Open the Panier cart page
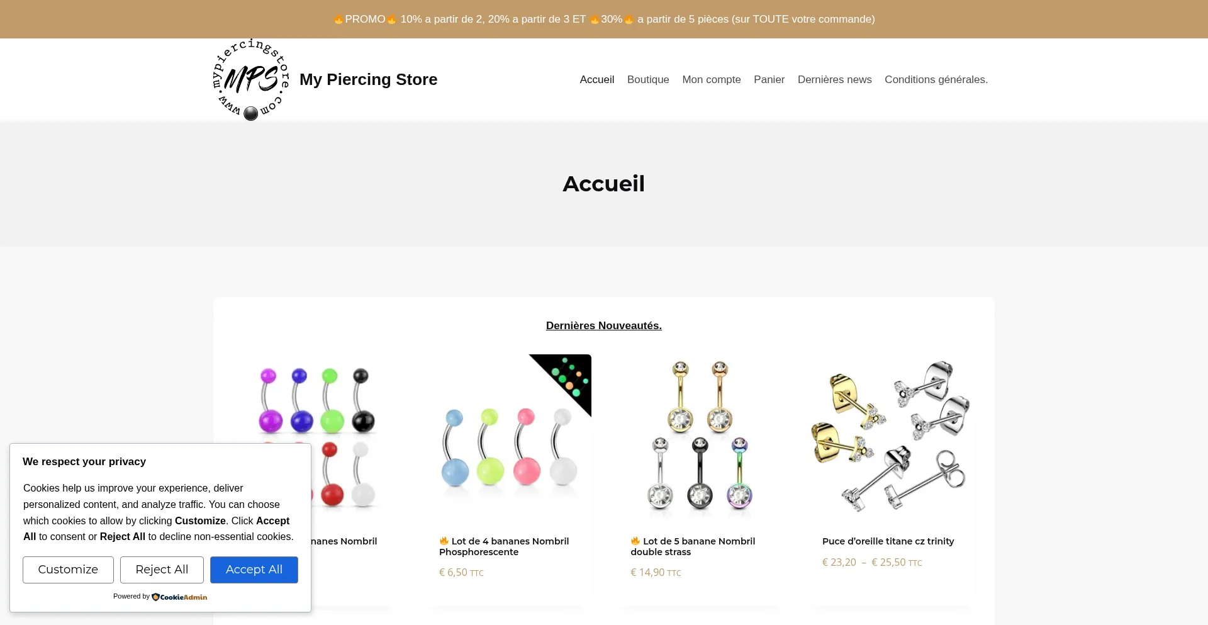Image resolution: width=1208 pixels, height=625 pixels. point(769,79)
